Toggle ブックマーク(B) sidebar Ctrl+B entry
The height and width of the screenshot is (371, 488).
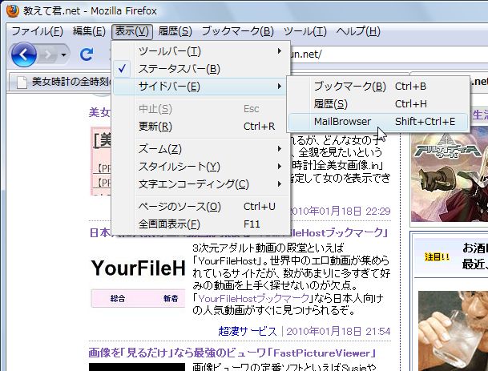point(378,87)
